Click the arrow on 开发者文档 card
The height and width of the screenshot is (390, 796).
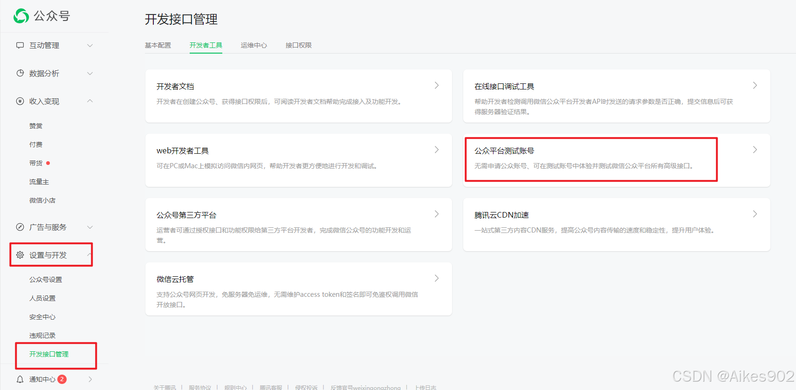pyautogui.click(x=437, y=85)
